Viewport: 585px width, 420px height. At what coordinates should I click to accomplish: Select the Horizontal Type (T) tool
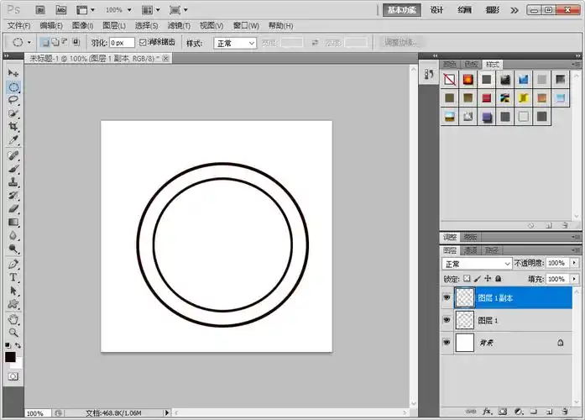[x=13, y=276]
